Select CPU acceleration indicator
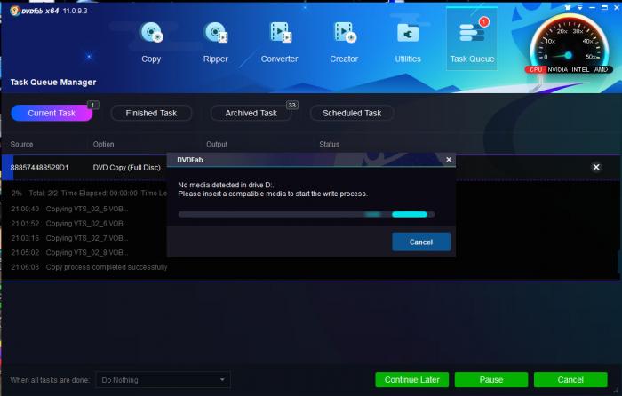The image size is (622, 396). pyautogui.click(x=536, y=70)
